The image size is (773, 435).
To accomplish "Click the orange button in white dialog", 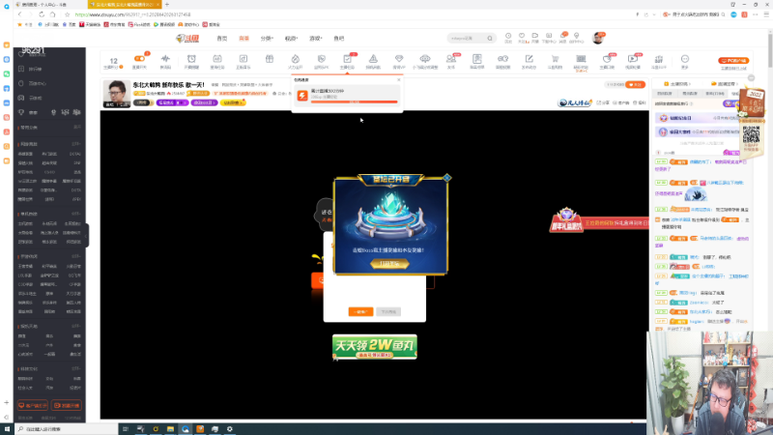I will click(360, 311).
